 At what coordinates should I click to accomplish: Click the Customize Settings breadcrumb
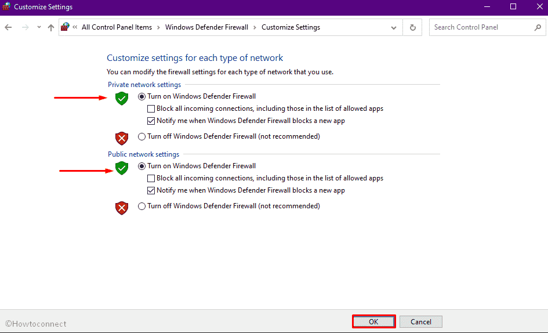(291, 27)
